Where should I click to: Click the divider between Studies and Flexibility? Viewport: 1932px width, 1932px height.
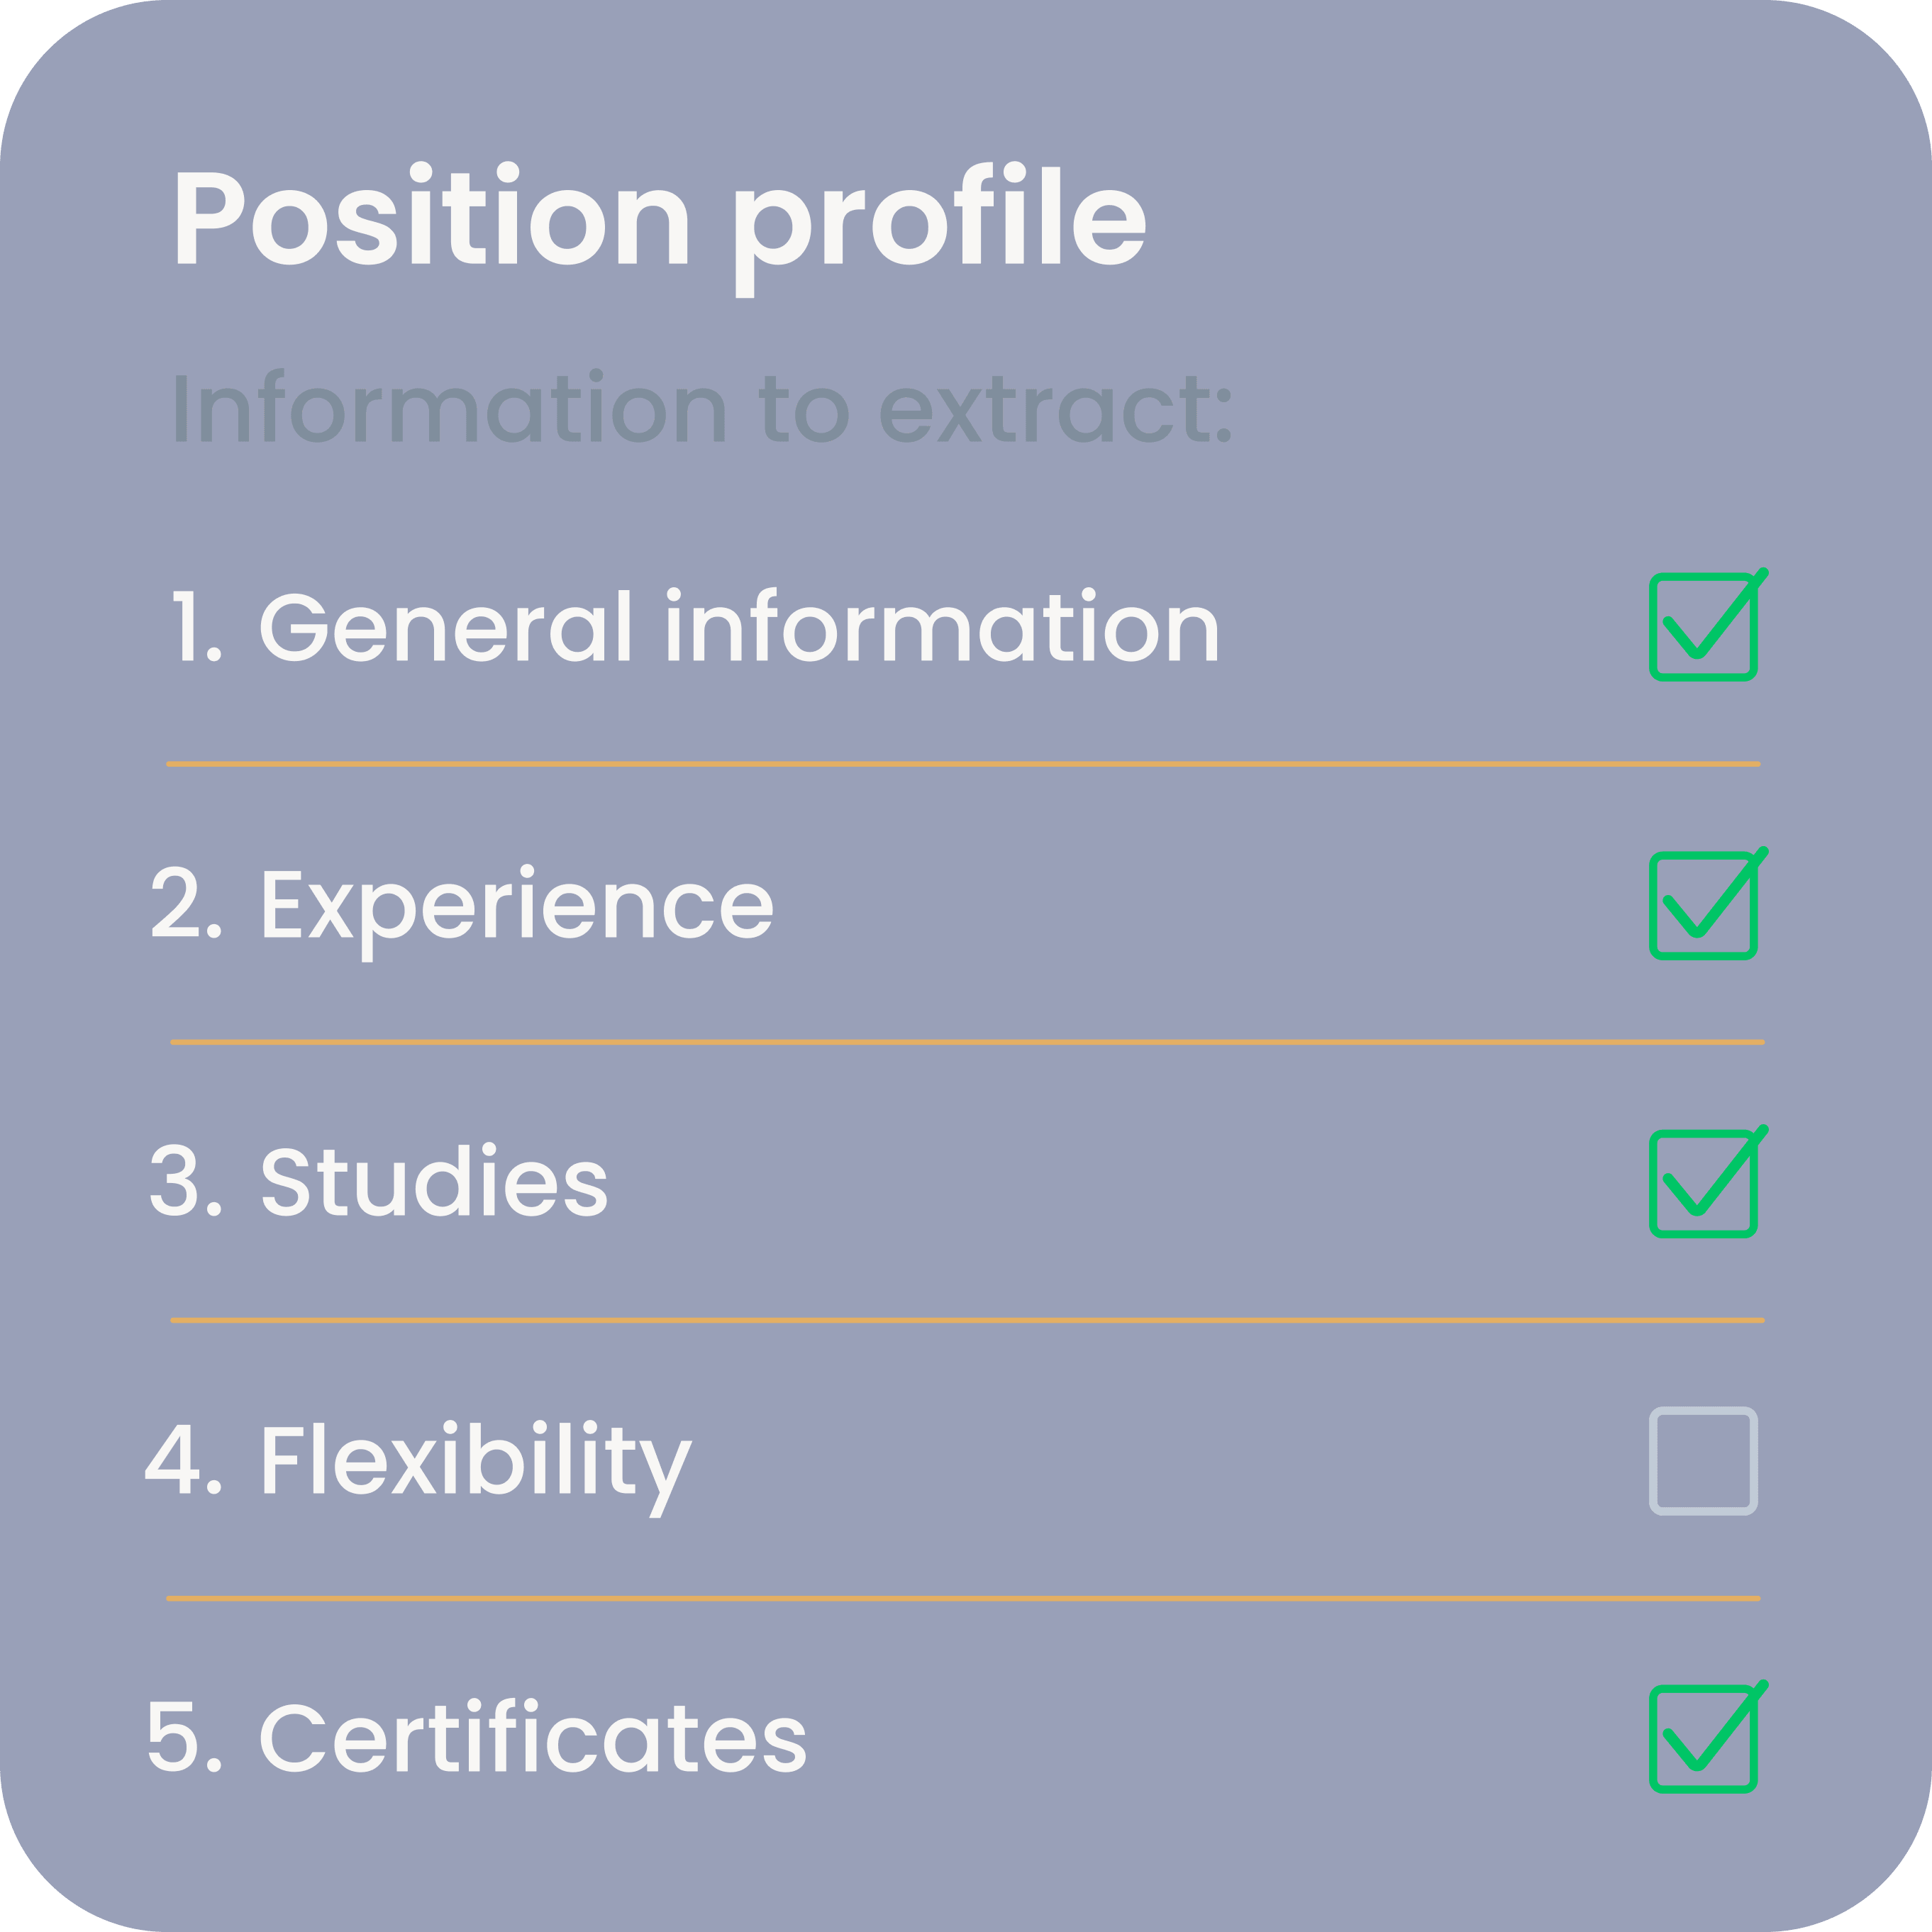point(967,1320)
